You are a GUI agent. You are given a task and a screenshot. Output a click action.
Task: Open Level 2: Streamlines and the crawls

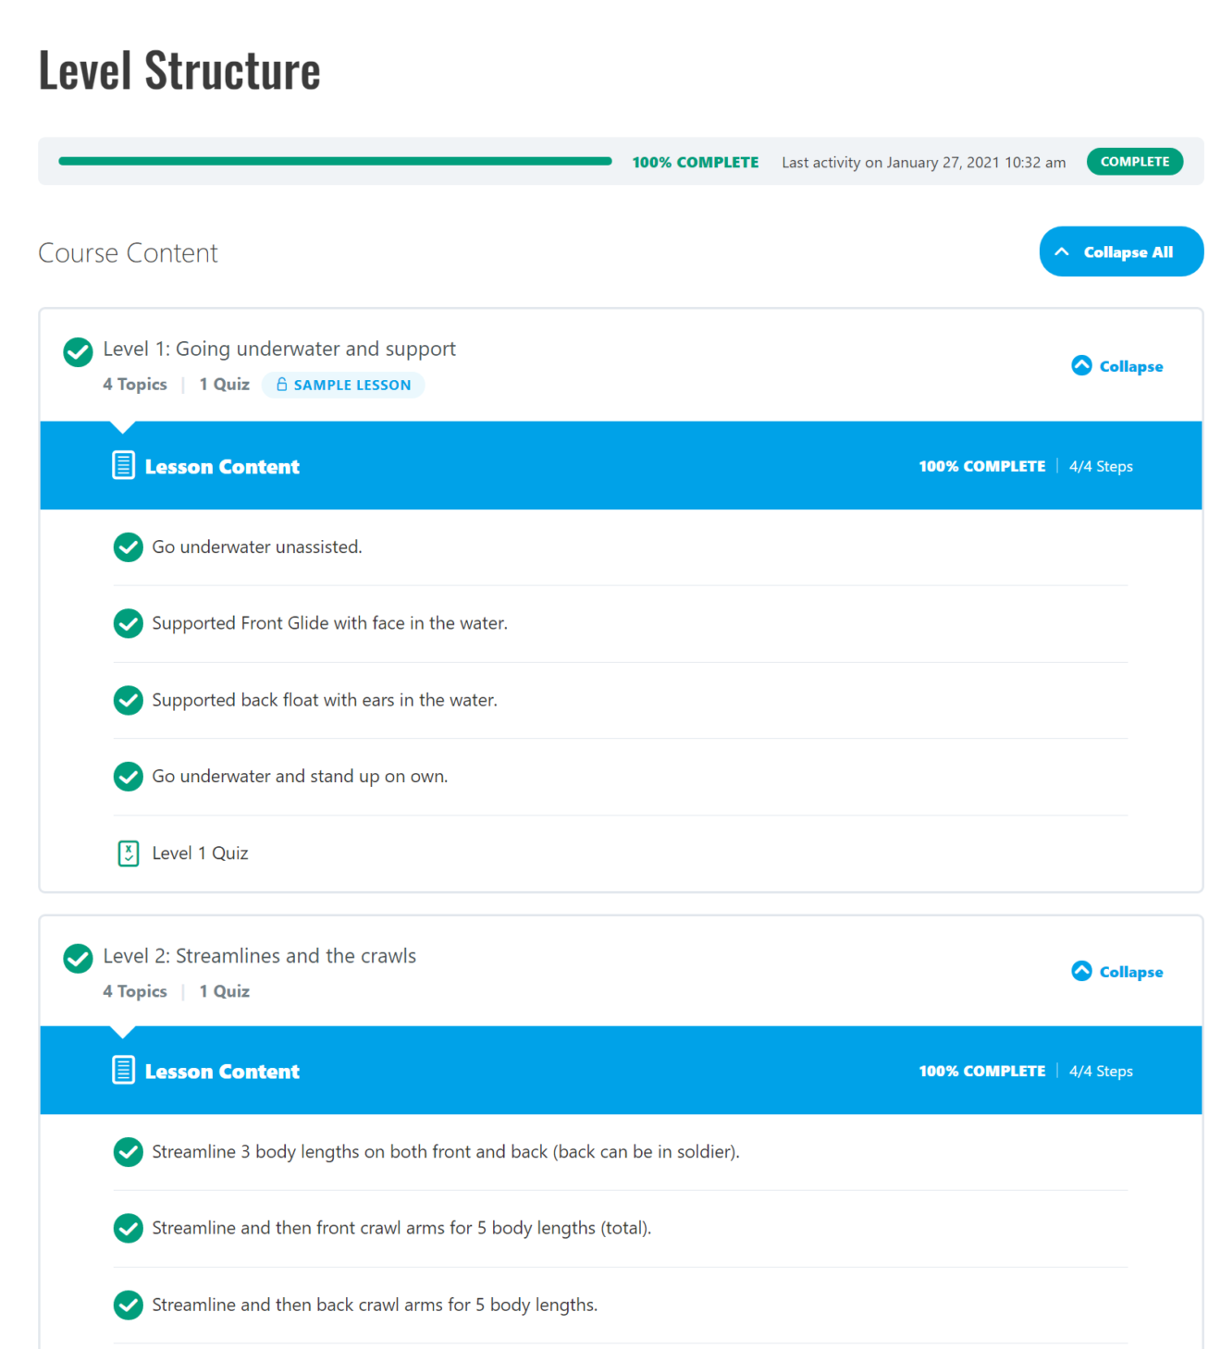[x=259, y=956]
